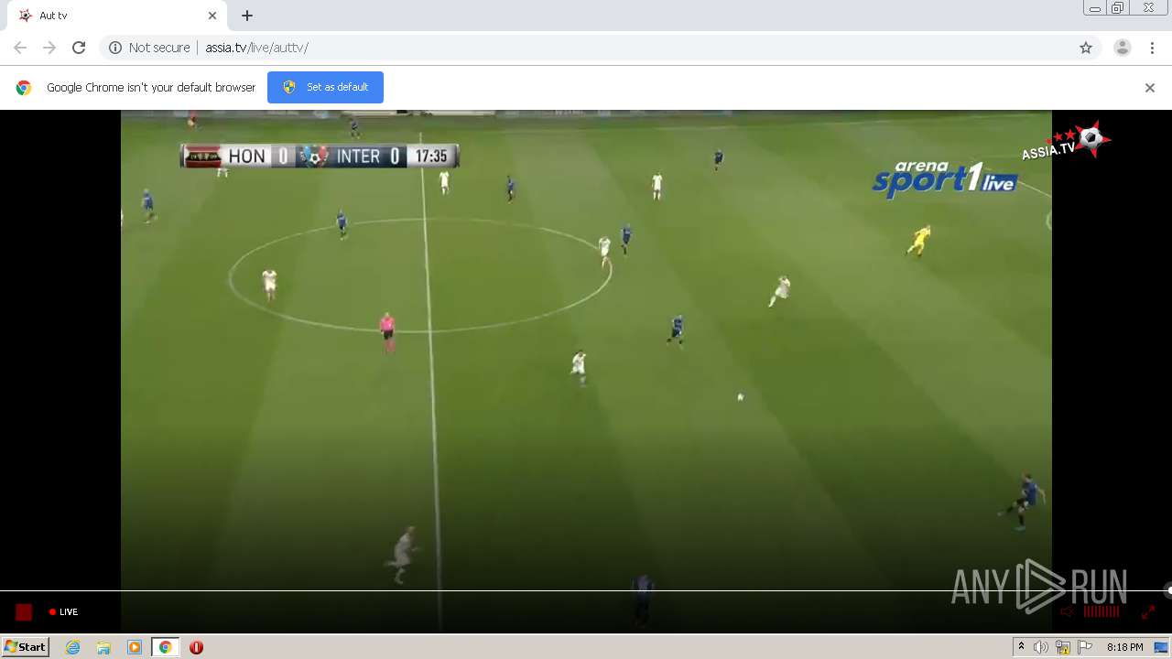
Task: Stop the live stream with the red button
Action: (24, 612)
